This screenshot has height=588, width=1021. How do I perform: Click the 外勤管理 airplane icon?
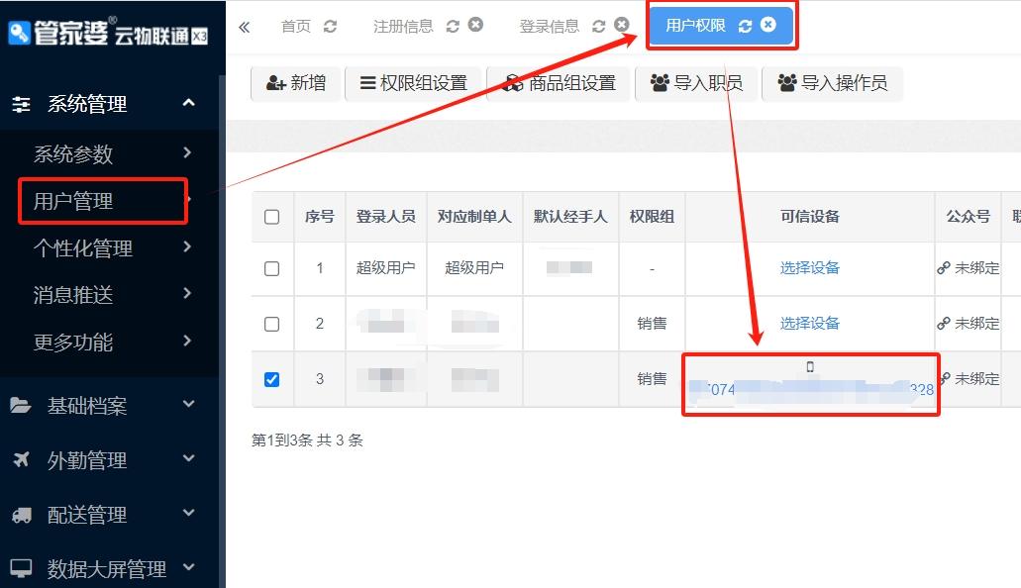21,459
